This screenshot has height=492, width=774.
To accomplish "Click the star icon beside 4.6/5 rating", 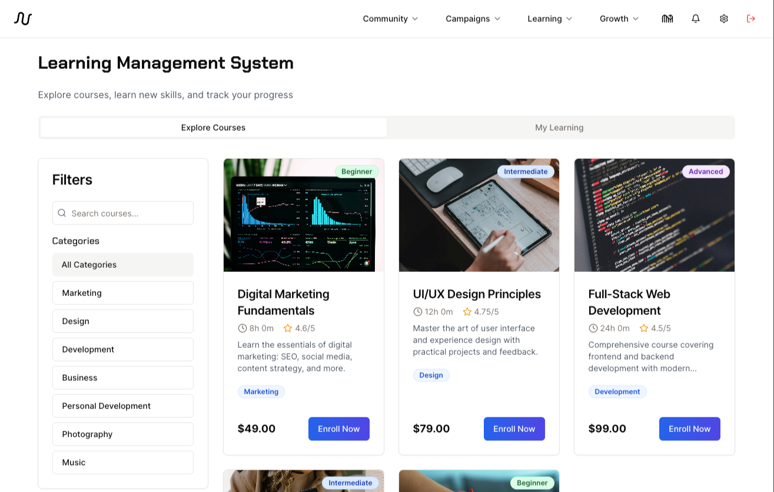I will pyautogui.click(x=288, y=328).
